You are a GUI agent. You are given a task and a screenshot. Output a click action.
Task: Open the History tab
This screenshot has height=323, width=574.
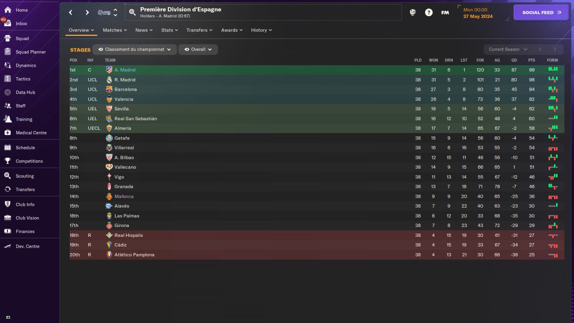click(261, 30)
